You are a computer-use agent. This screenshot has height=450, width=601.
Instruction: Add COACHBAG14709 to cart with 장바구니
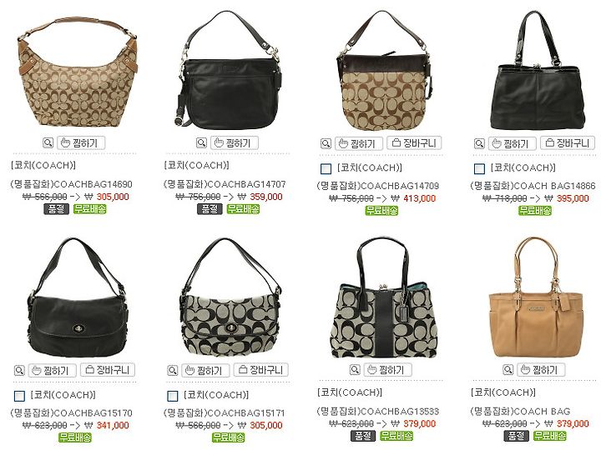(x=414, y=143)
